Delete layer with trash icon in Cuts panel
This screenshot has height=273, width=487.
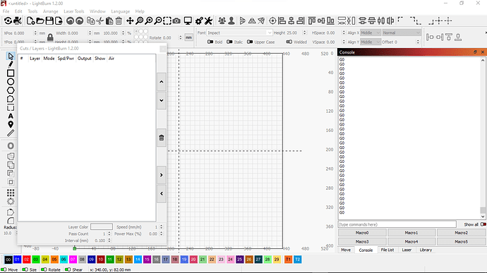click(x=162, y=138)
